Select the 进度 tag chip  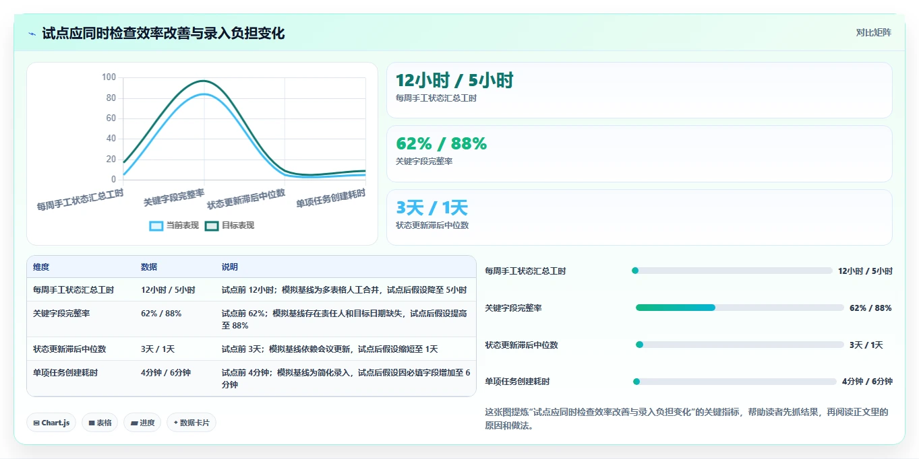tap(142, 423)
